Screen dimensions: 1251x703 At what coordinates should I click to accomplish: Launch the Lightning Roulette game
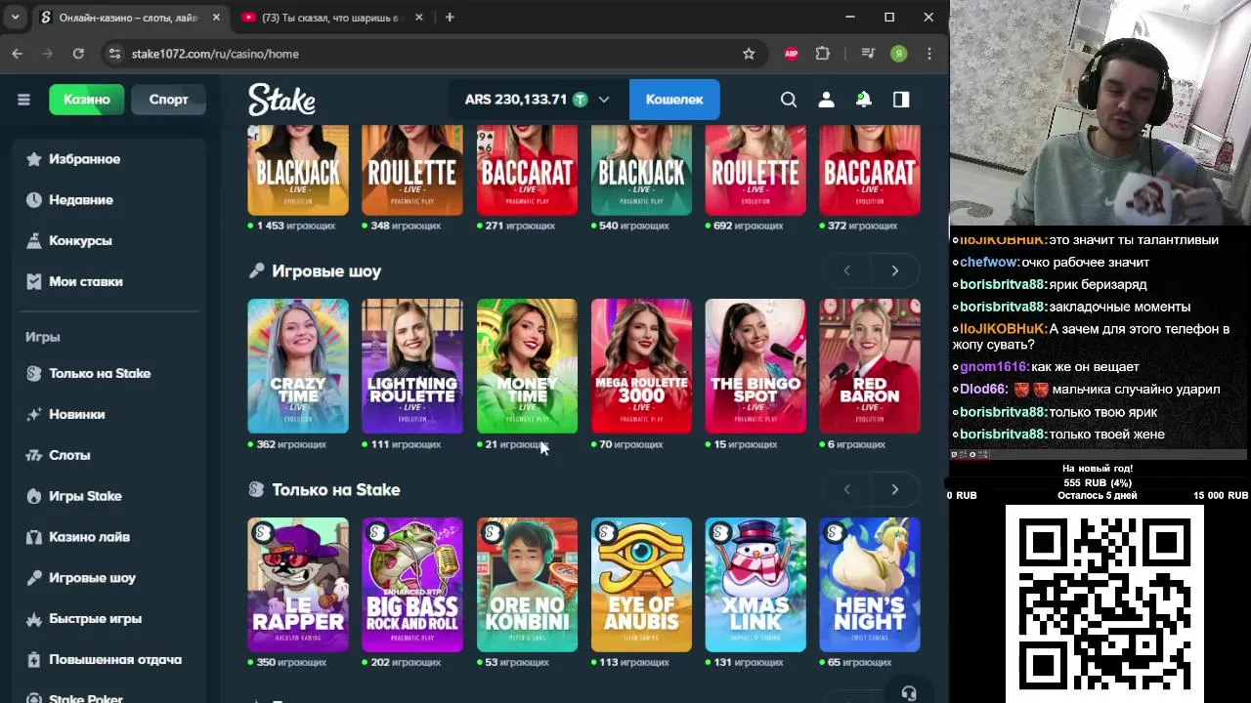point(412,366)
